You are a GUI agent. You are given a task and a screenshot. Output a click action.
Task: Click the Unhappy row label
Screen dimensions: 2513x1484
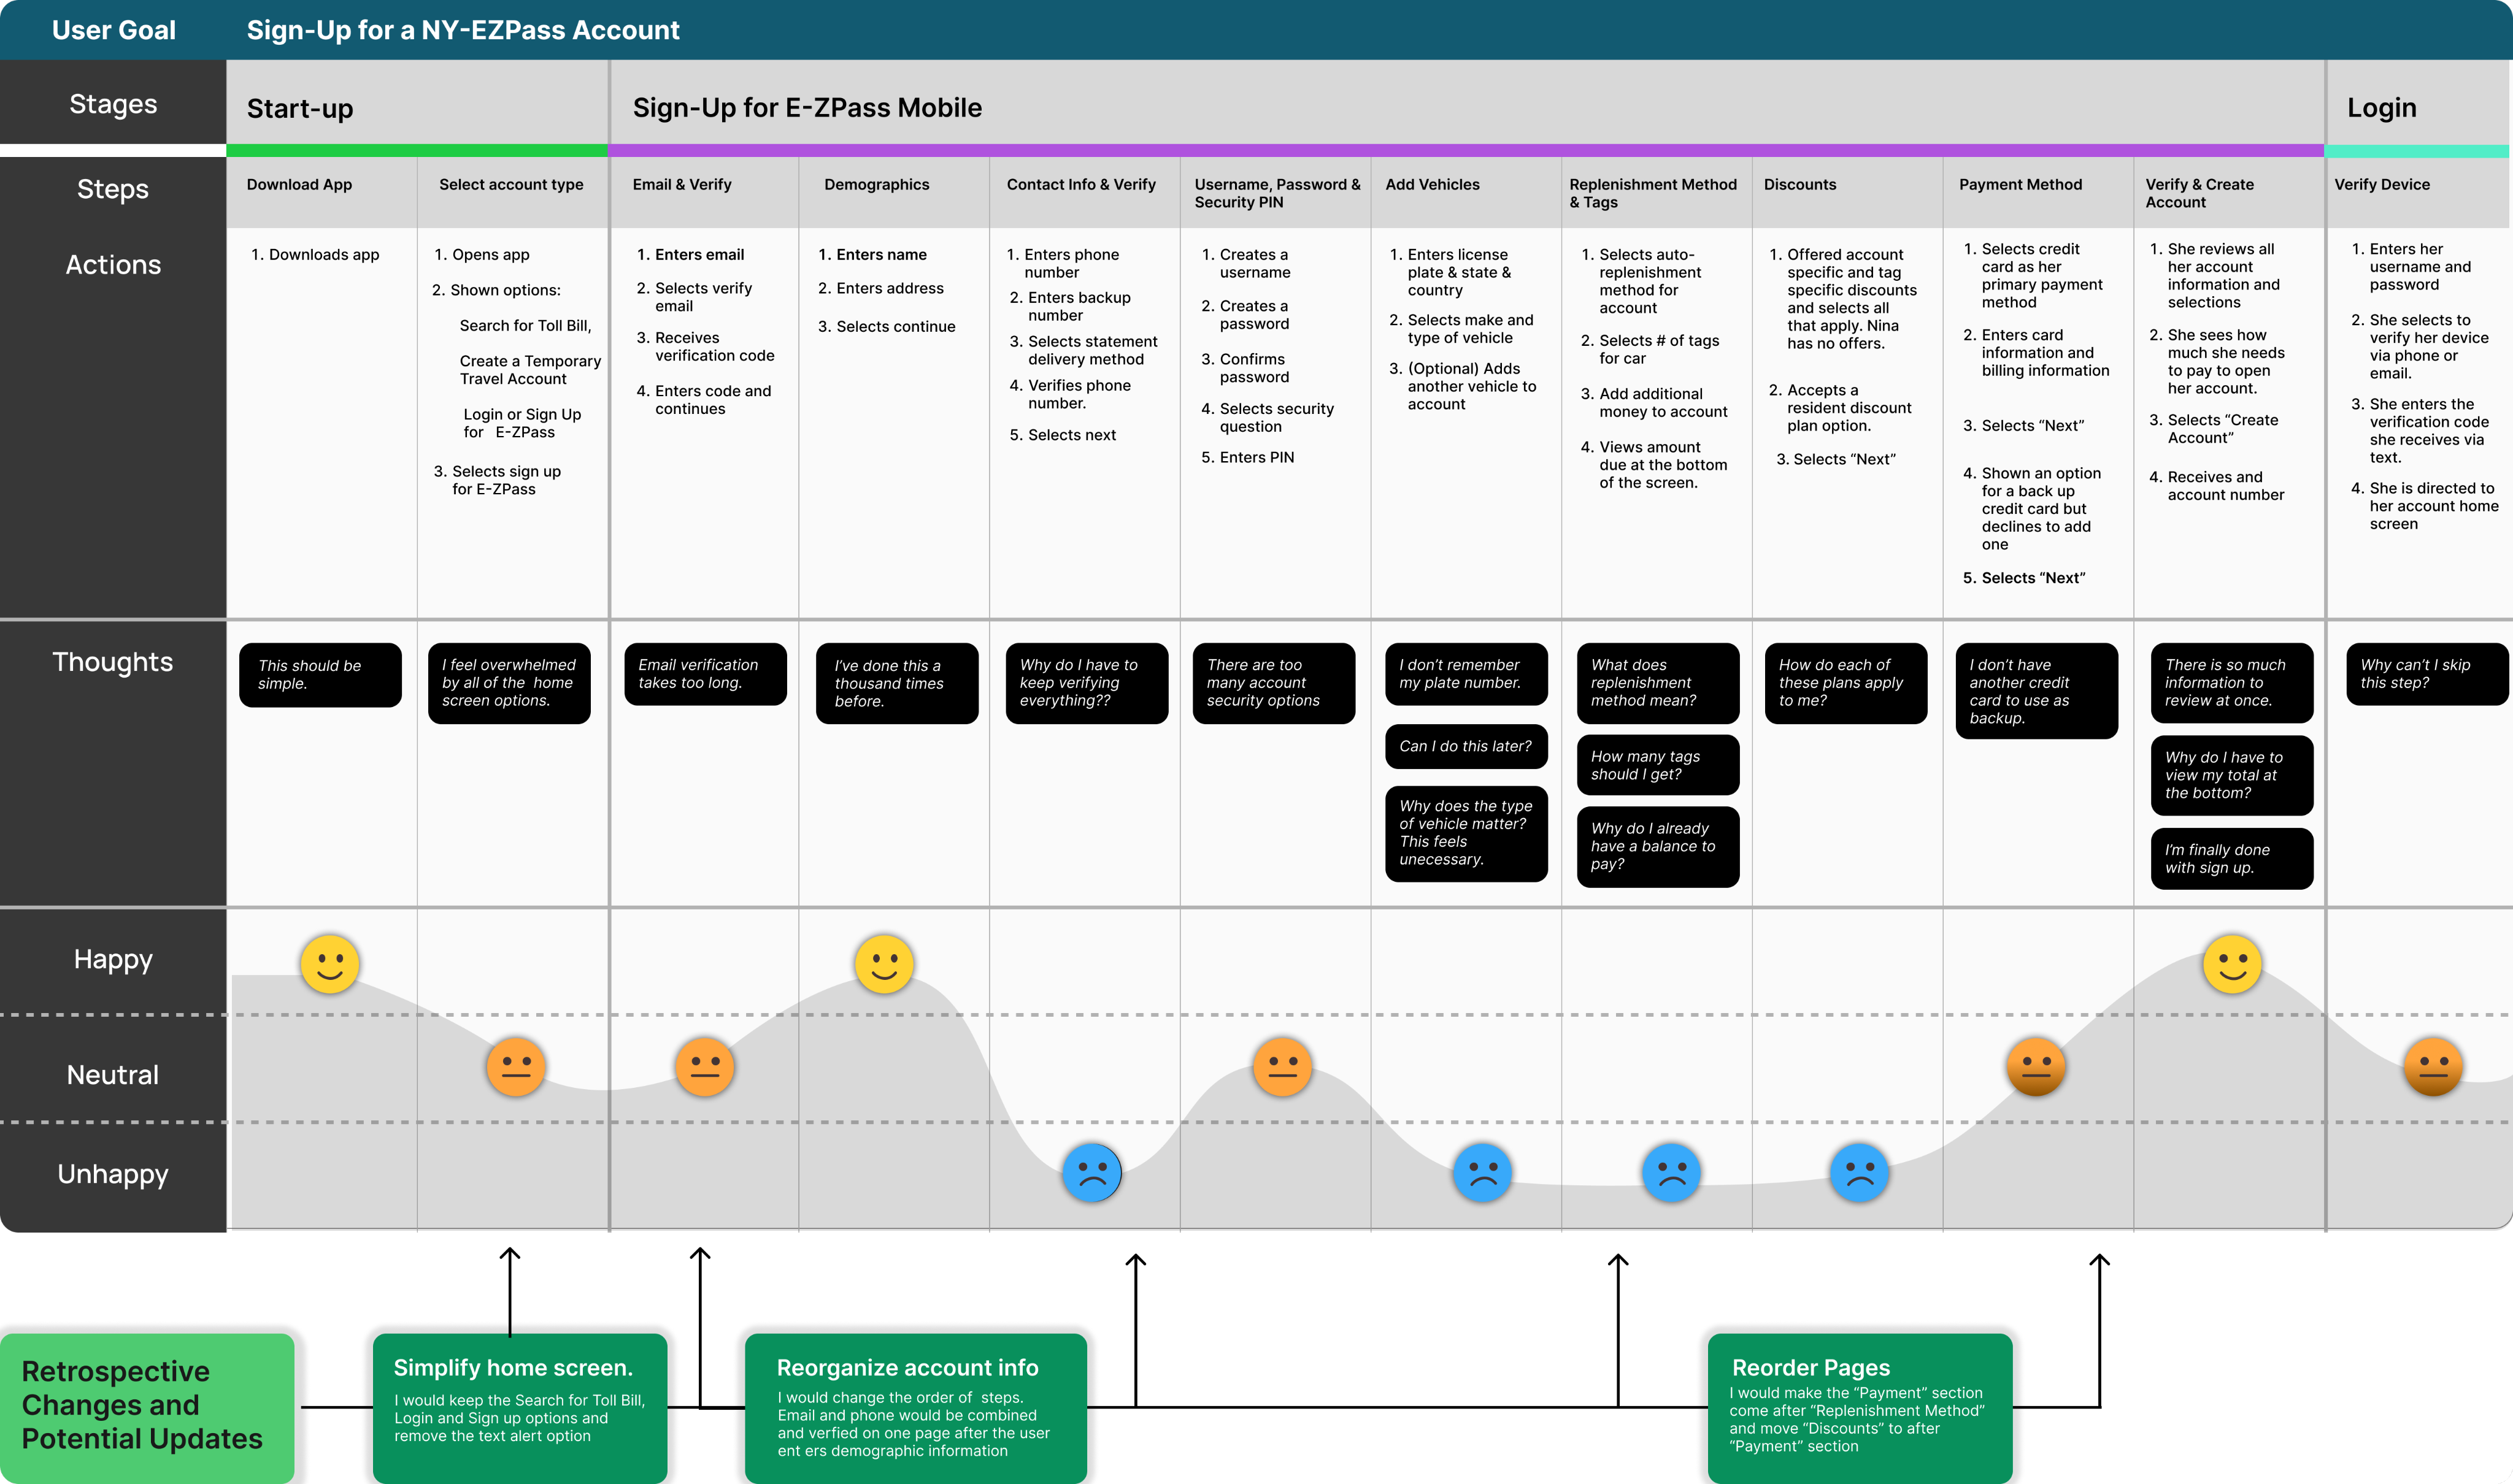(113, 1174)
